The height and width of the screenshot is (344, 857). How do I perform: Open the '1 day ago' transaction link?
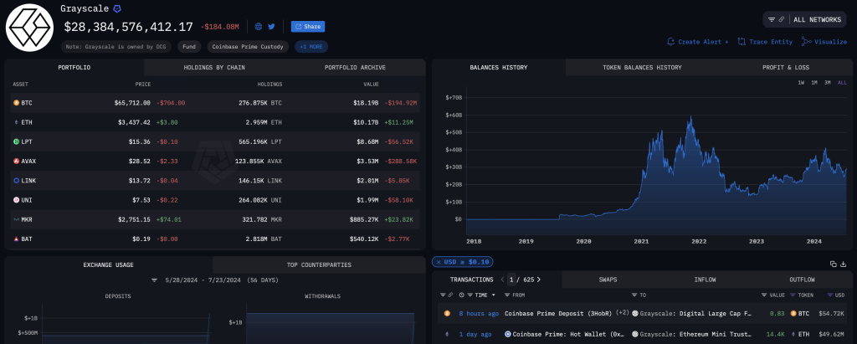[475, 334]
